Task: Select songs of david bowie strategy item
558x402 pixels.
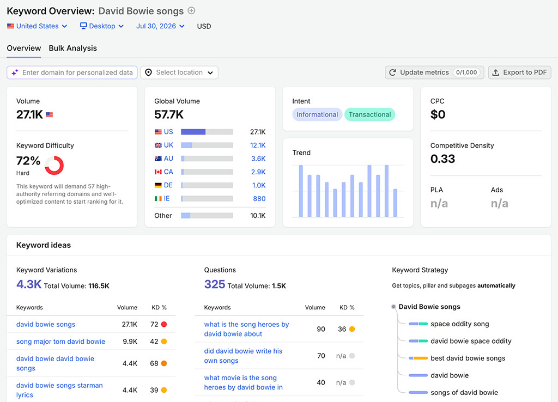Action: (464, 393)
